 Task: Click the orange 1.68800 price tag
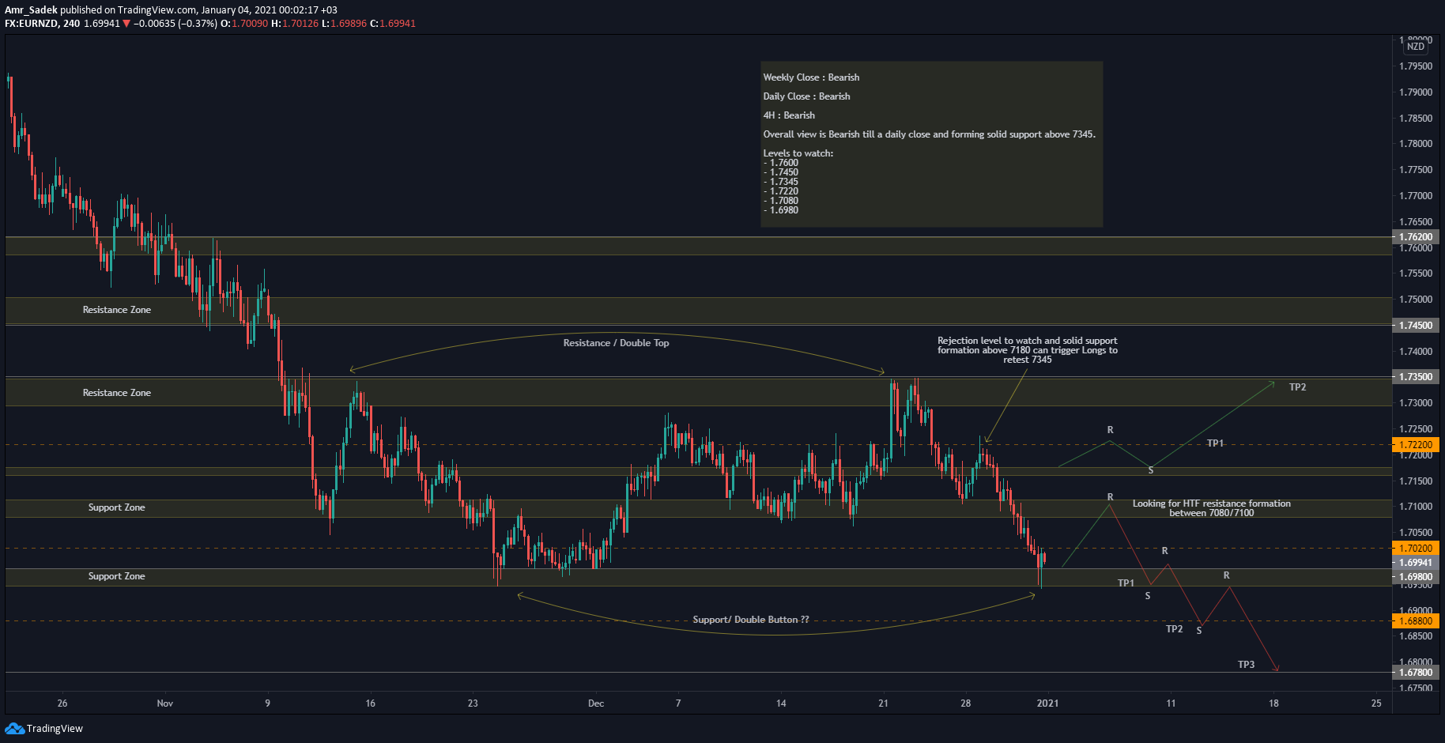(x=1416, y=621)
